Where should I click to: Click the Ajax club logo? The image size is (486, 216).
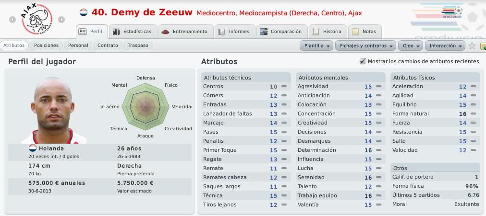(36, 19)
